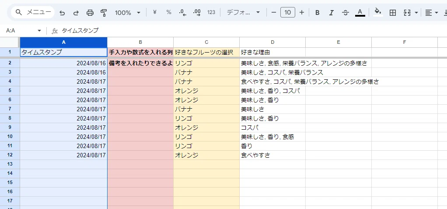Click the print icon
Screen dimensions: 447x209
pos(90,13)
